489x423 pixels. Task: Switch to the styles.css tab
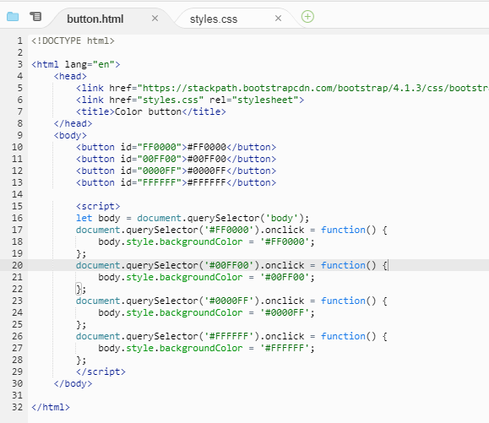pos(214,19)
